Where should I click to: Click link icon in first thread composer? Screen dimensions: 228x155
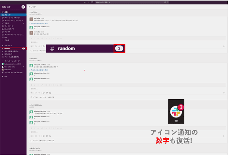42,38
